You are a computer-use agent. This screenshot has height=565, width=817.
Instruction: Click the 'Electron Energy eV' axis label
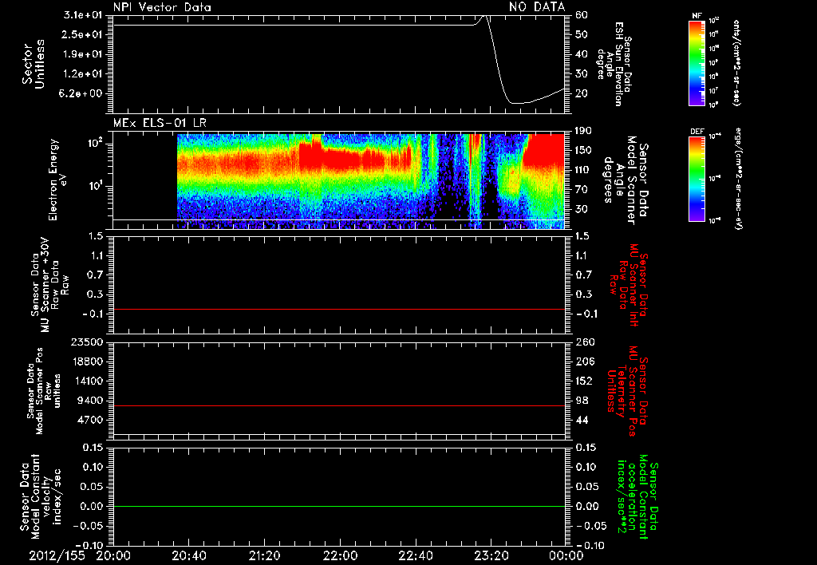[x=58, y=180]
